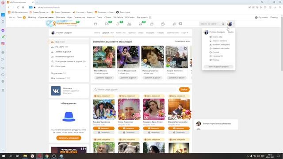The width and height of the screenshot is (283, 159).
Task: Choose Помощь in profile dropdown menu
Action: tap(216, 60)
